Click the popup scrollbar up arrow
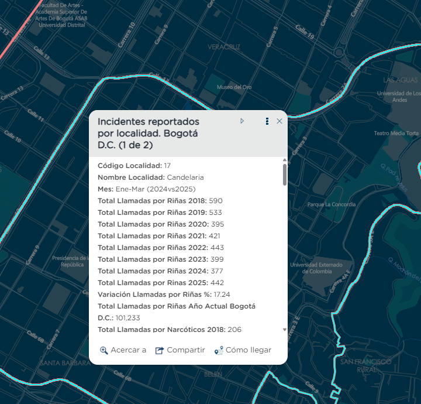Viewport: 421px width, 404px height. point(285,160)
